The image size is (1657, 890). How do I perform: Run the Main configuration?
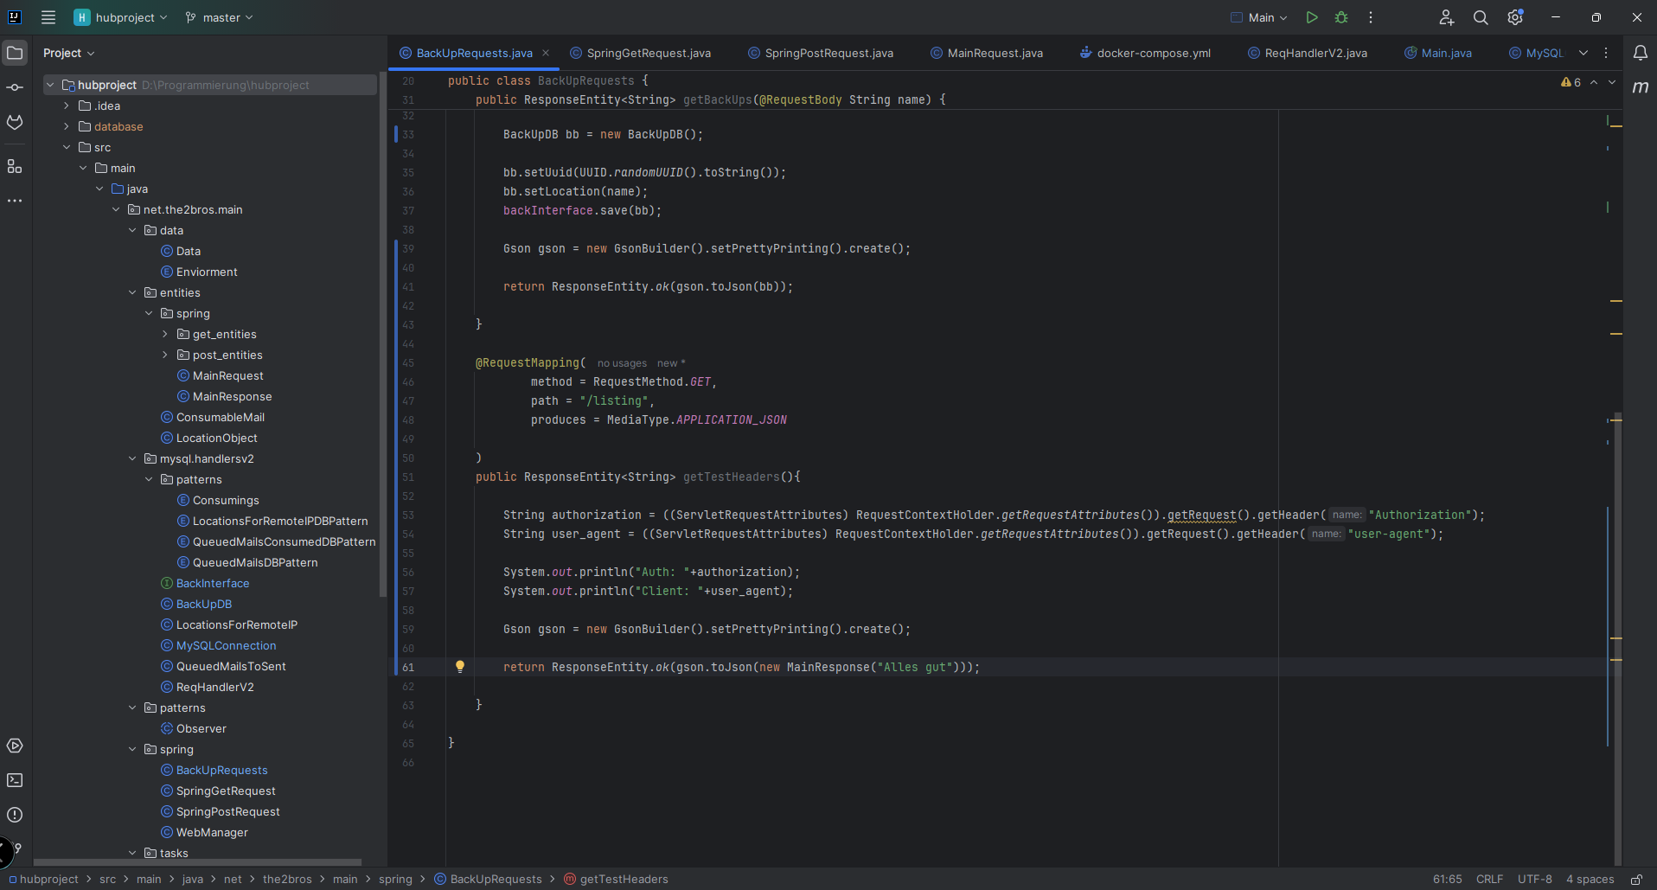[1312, 17]
